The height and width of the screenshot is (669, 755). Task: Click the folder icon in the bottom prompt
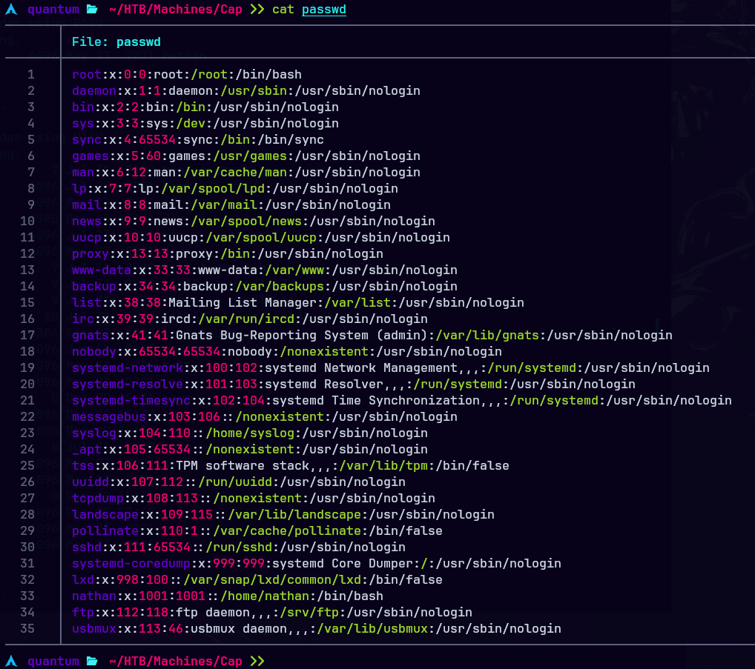pos(92,661)
